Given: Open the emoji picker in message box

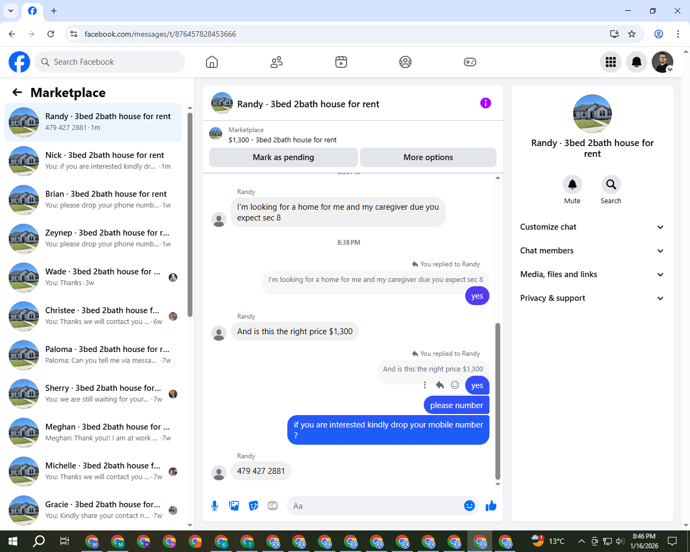Looking at the screenshot, I should [x=470, y=506].
